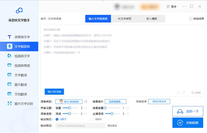Click the 图片文字识别 scan icon

point(9,104)
